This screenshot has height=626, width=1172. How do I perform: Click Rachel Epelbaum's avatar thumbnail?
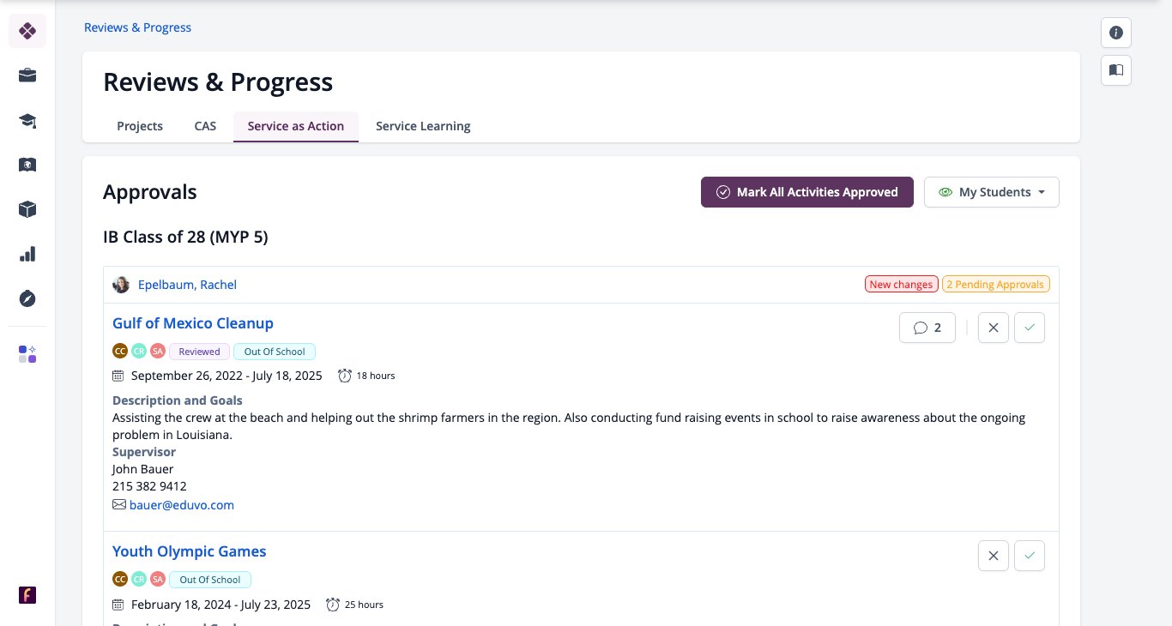pyautogui.click(x=121, y=285)
